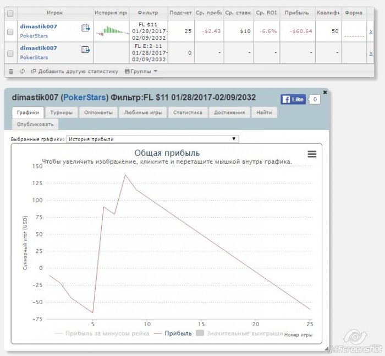Click the PokerStars link in the FL $11 row
Screen dimensions: 385x356
coord(34,36)
